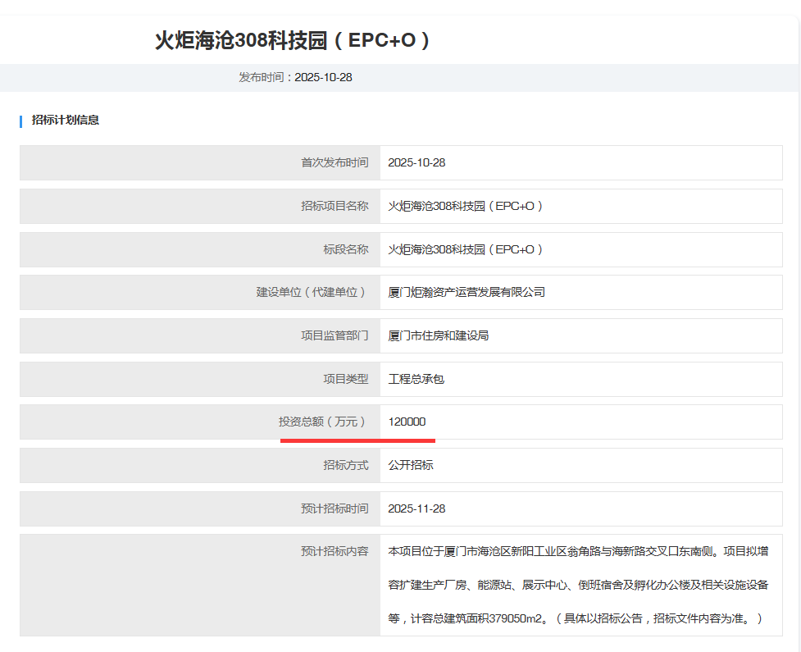Viewport: 801px width, 652px height.
Task: Click 厦门炬瀚资产运营发展有限公司 company name
Action: click(x=466, y=292)
